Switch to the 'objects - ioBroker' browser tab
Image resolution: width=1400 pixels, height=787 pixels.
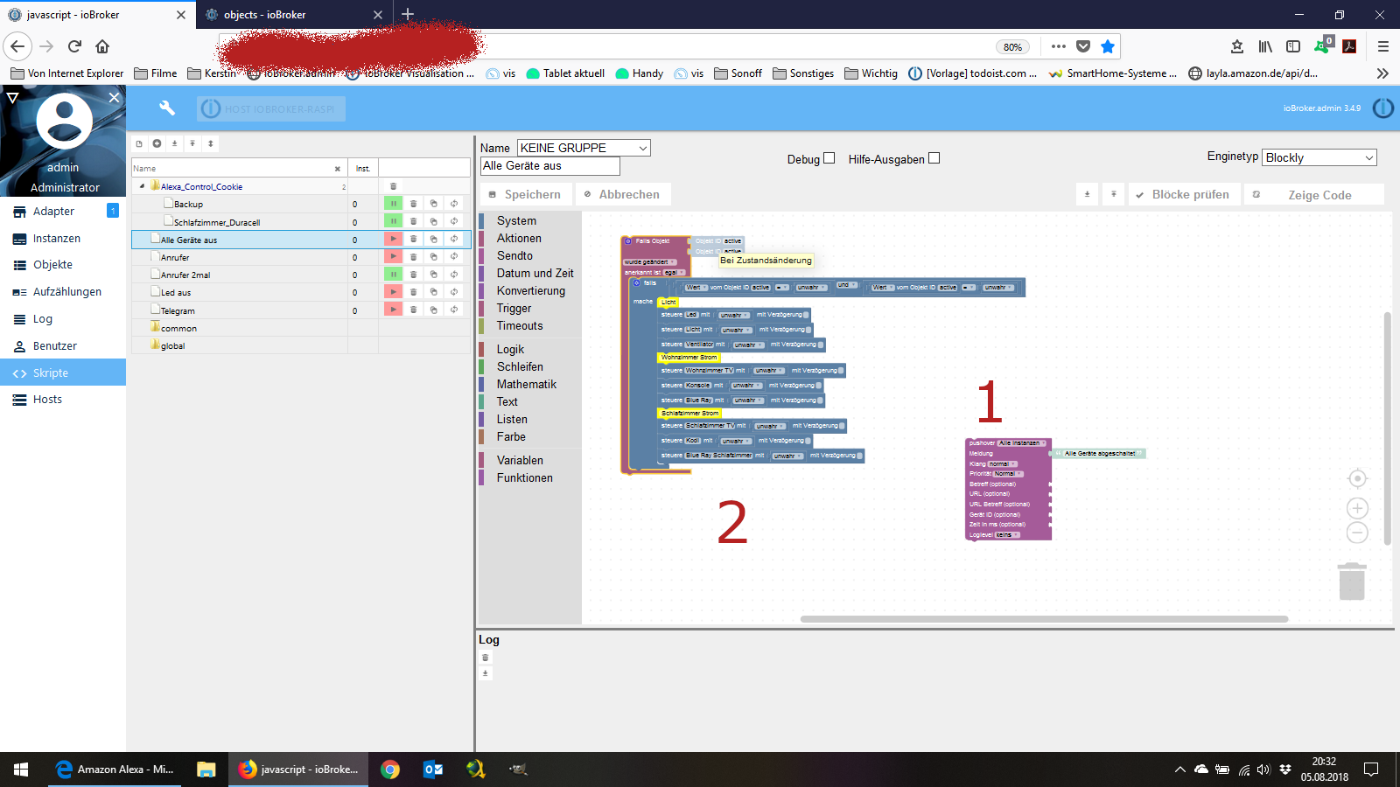pos(295,15)
